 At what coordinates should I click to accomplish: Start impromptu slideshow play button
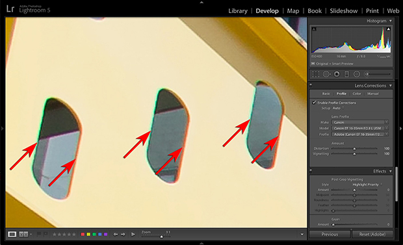(133, 235)
